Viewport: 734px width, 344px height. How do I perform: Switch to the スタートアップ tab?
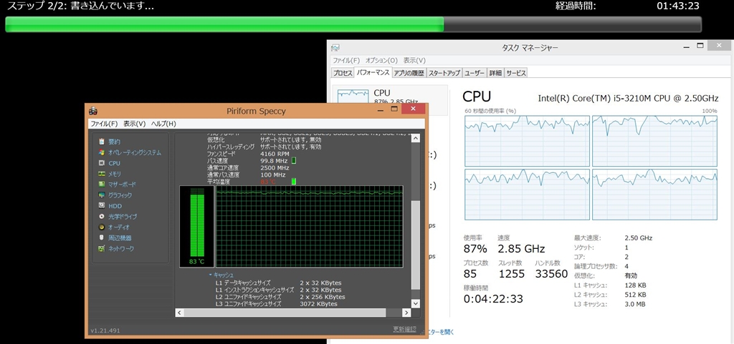444,73
